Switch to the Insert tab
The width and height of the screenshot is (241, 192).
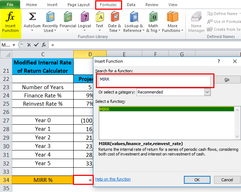tap(52, 5)
